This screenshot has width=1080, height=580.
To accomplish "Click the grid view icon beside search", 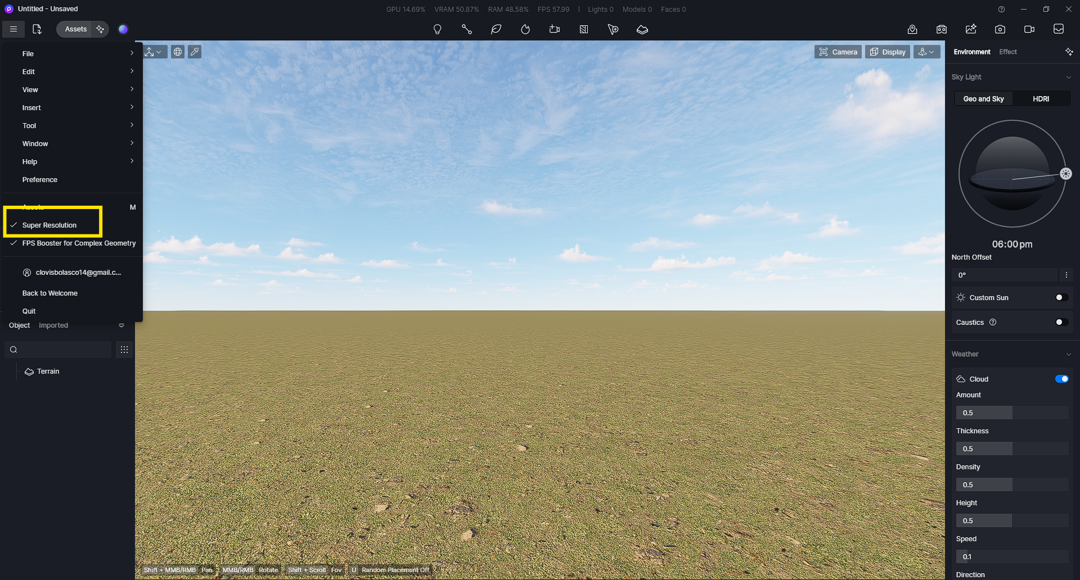I will 124,350.
